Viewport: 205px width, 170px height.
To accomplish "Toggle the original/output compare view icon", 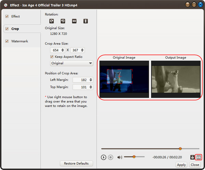I will pyautogui.click(x=199, y=157).
